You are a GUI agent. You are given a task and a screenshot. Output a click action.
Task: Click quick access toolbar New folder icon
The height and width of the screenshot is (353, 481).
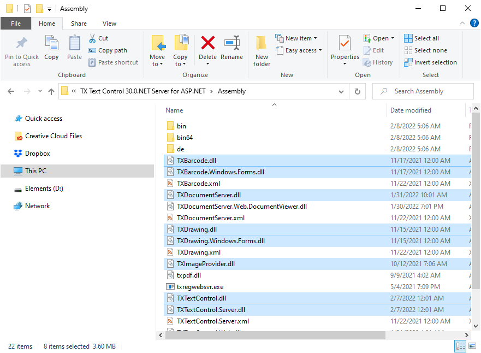click(39, 9)
